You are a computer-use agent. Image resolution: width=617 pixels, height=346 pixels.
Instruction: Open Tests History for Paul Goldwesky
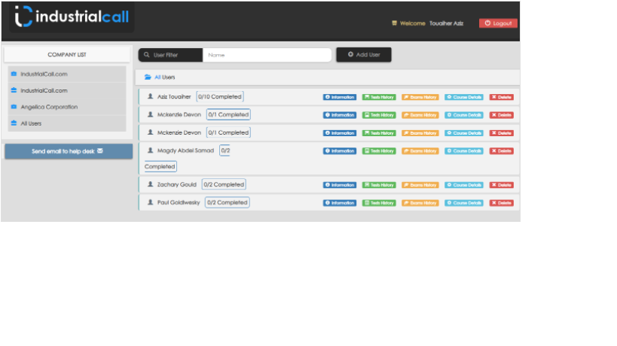coord(379,203)
